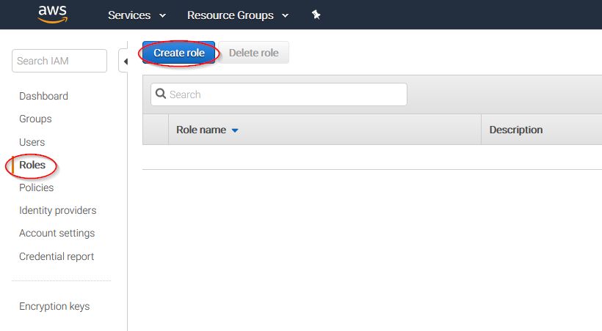Click the Description column header
The height and width of the screenshot is (331, 602).
(x=515, y=130)
